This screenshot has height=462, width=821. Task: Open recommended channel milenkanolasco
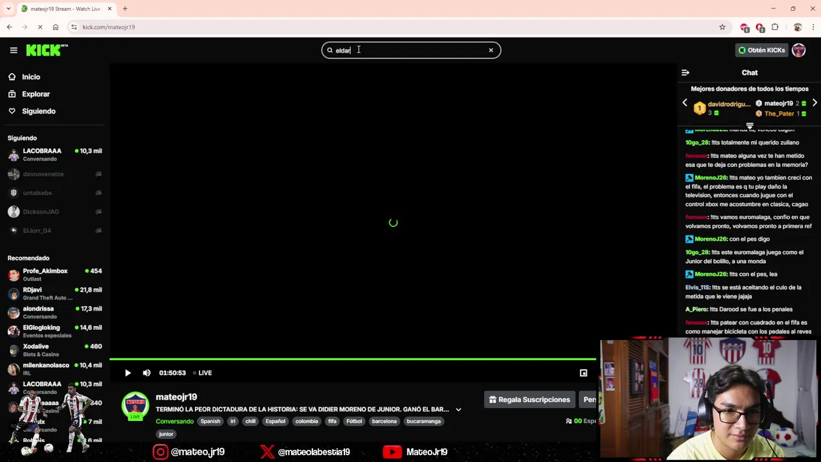pyautogui.click(x=55, y=369)
